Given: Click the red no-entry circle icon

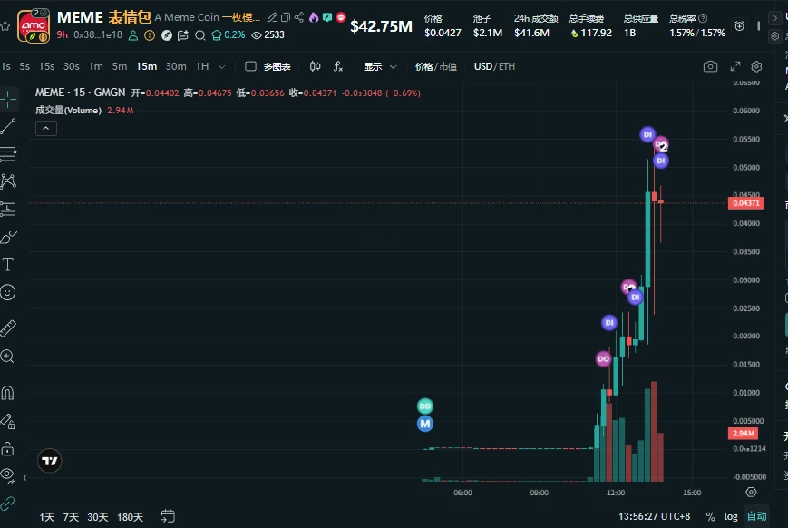Looking at the screenshot, I should click(341, 17).
